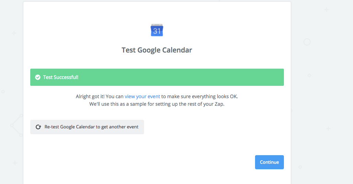Click the "We'll use this as a sample" sentence
The image size is (353, 184).
[x=157, y=104]
